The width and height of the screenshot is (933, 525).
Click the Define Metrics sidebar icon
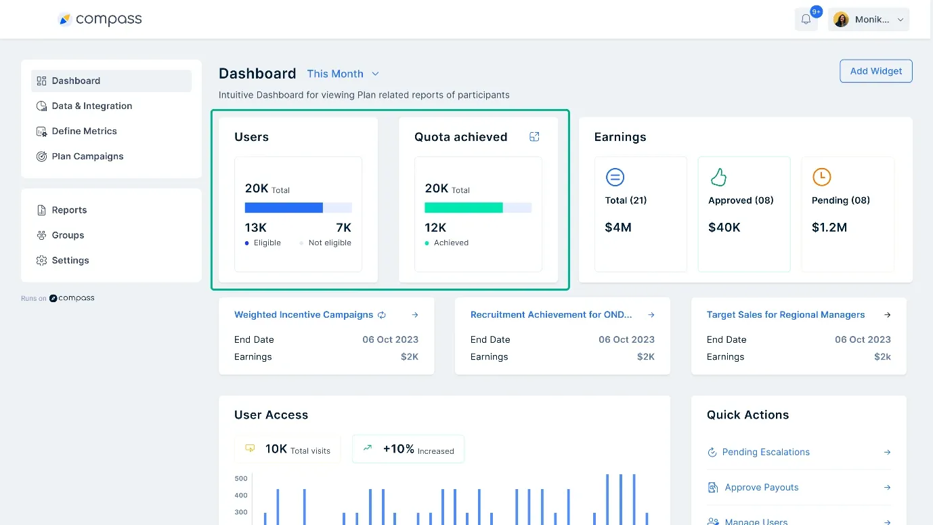pyautogui.click(x=41, y=131)
